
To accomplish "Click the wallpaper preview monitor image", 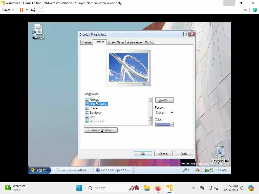I will pos(129,68).
